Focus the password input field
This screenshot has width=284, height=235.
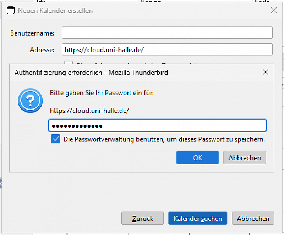[x=157, y=125]
